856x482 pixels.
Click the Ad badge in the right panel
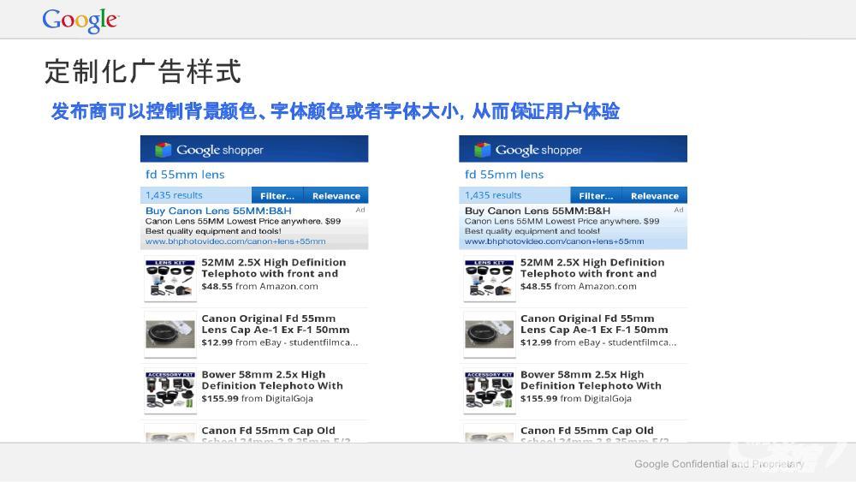679,210
